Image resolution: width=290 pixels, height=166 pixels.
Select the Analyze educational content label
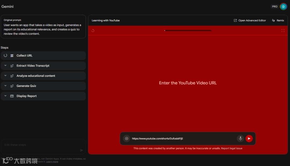point(36,76)
